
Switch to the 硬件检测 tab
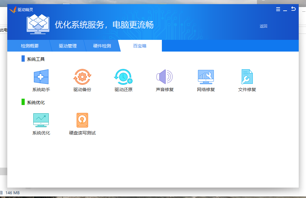(102, 46)
